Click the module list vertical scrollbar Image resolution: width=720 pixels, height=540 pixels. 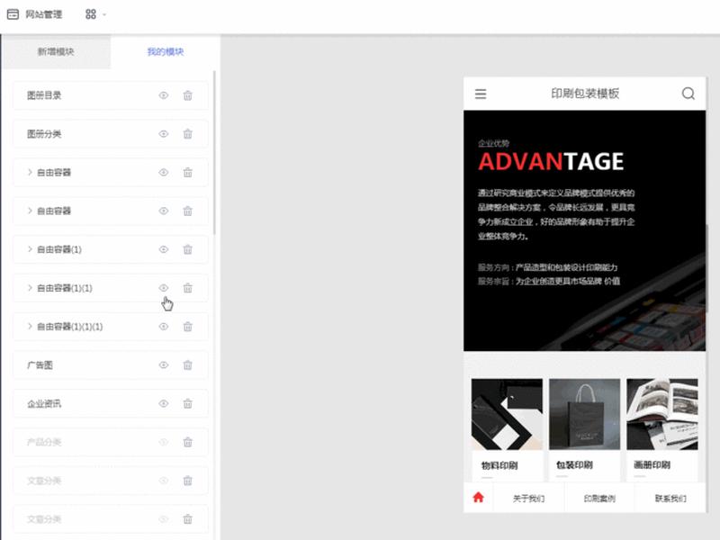pyautogui.click(x=214, y=152)
